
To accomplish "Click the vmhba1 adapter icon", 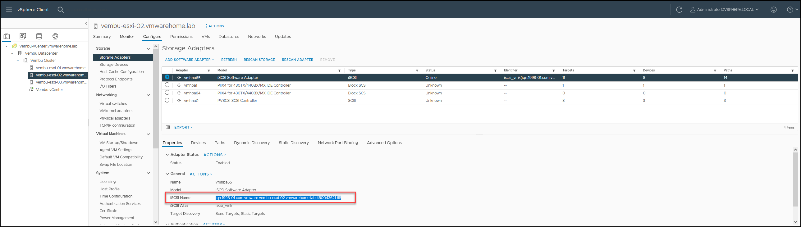I will (179, 85).
